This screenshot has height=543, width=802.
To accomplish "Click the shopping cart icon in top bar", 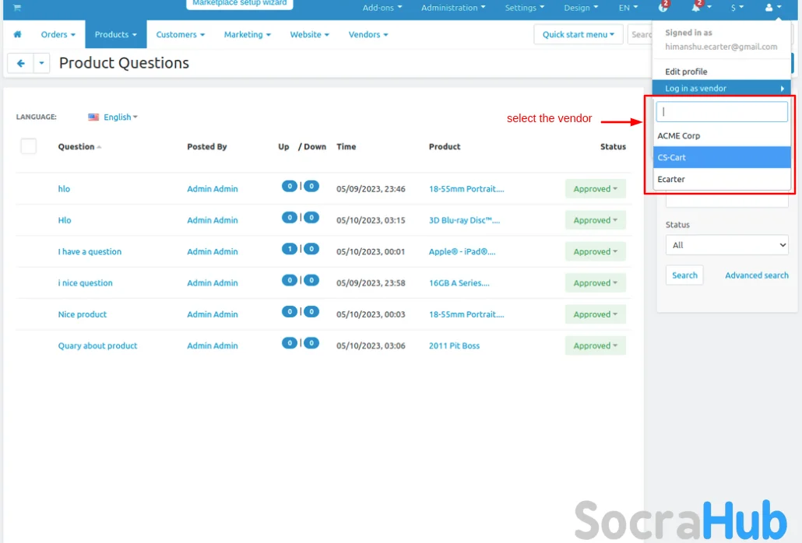I will click(x=17, y=8).
